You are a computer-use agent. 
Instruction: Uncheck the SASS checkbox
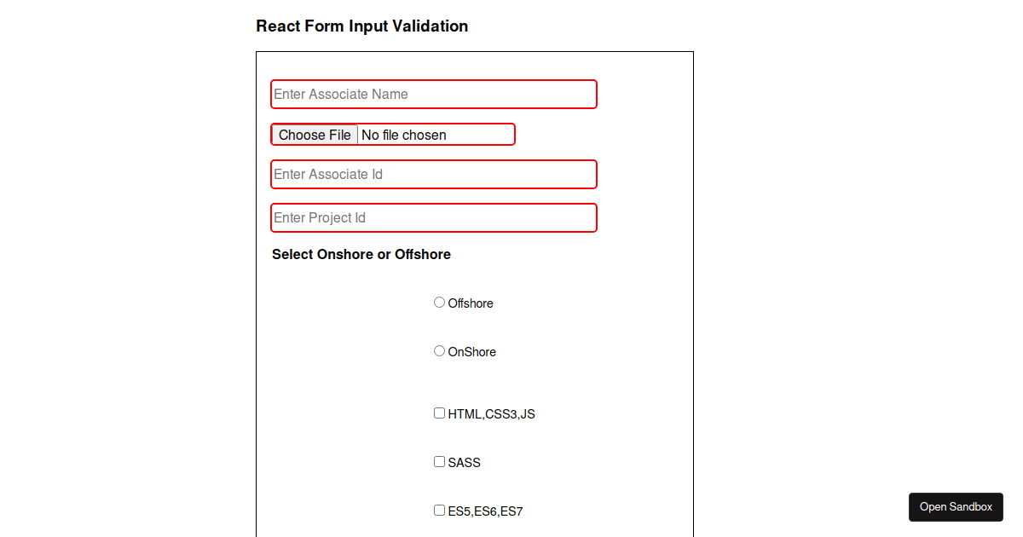pyautogui.click(x=439, y=461)
